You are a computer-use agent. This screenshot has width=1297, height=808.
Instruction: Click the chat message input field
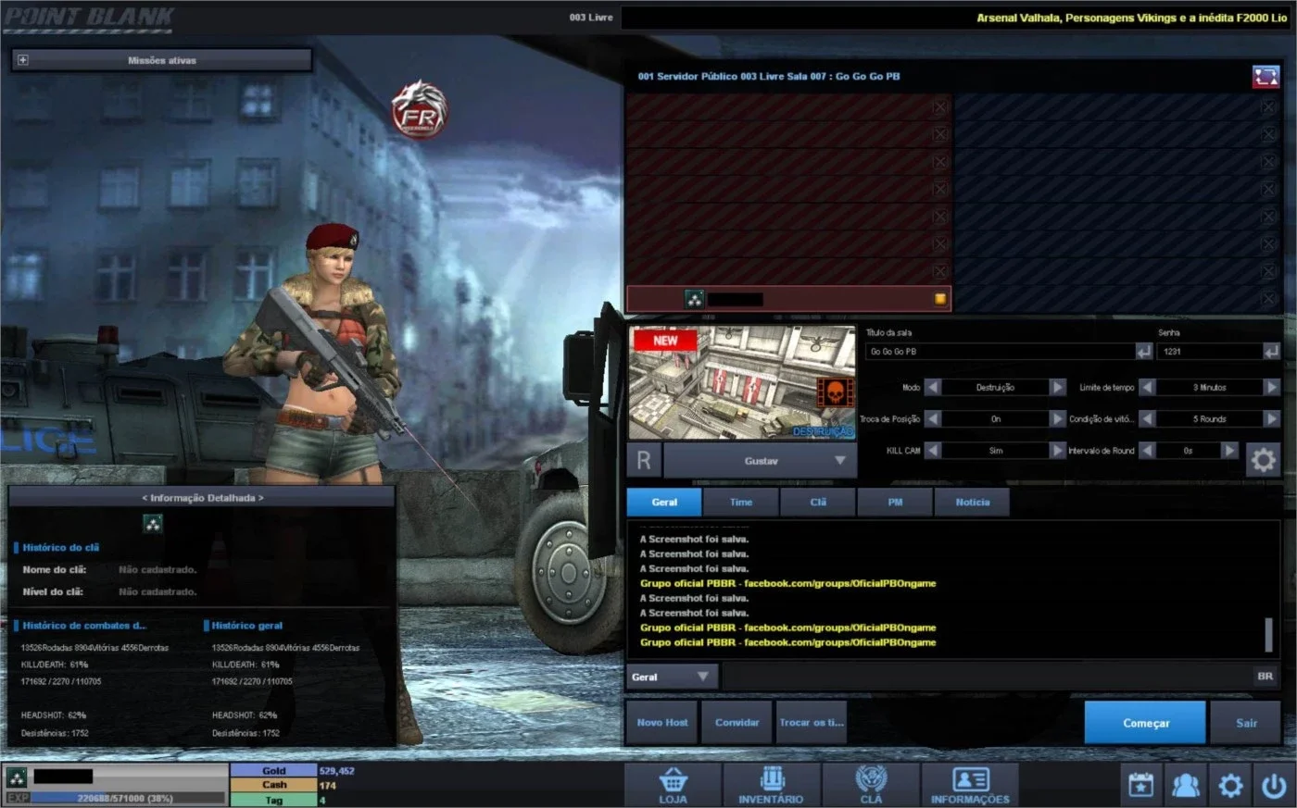pos(987,677)
